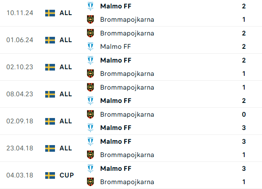262x189 pixels.
Task: Click Swedish flag icon for 01.06.24 match
Action: point(50,40)
